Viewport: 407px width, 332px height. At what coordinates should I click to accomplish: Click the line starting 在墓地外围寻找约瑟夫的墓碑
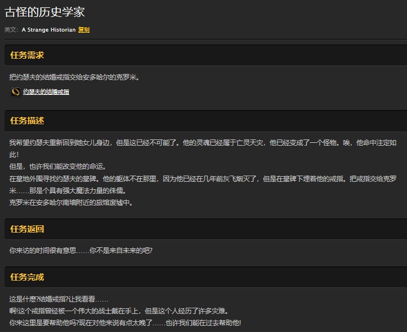(x=203, y=185)
